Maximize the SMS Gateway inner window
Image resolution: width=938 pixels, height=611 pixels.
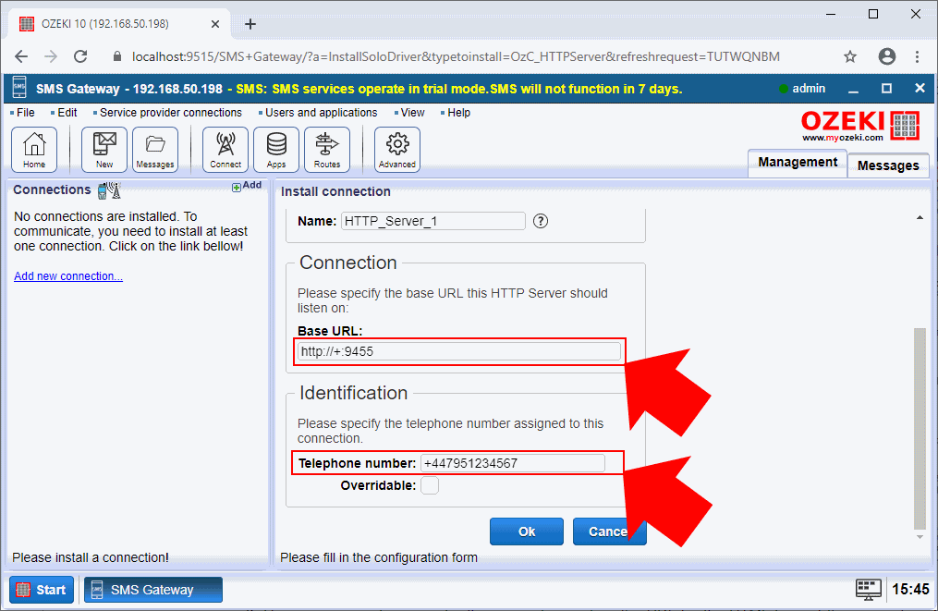pyautogui.click(x=886, y=89)
